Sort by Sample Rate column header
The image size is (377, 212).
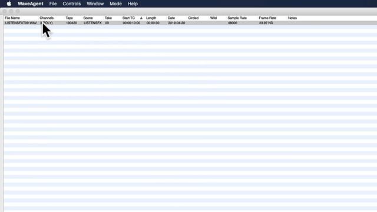(237, 18)
